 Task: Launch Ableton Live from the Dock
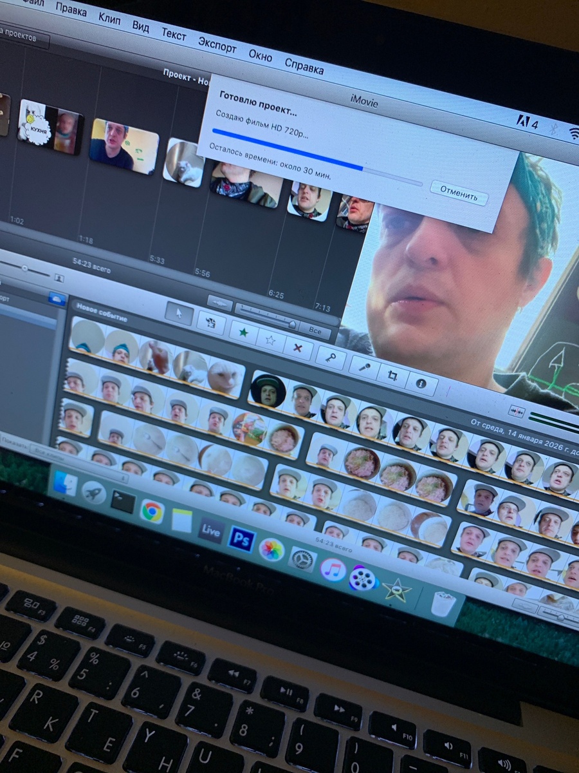click(x=211, y=530)
